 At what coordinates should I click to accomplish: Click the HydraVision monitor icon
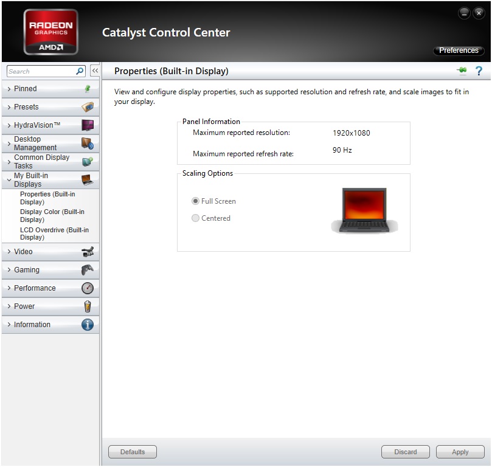(88, 125)
